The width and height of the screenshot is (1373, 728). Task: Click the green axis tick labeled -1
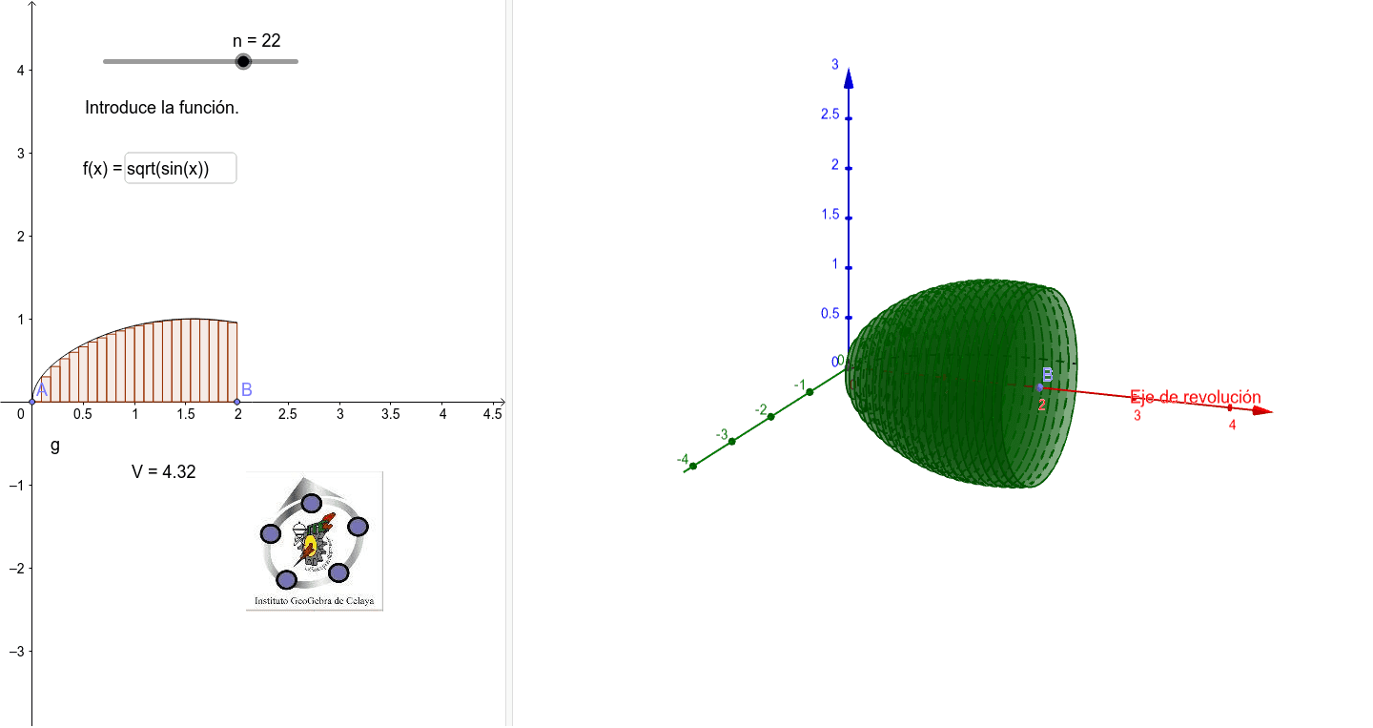[809, 392]
